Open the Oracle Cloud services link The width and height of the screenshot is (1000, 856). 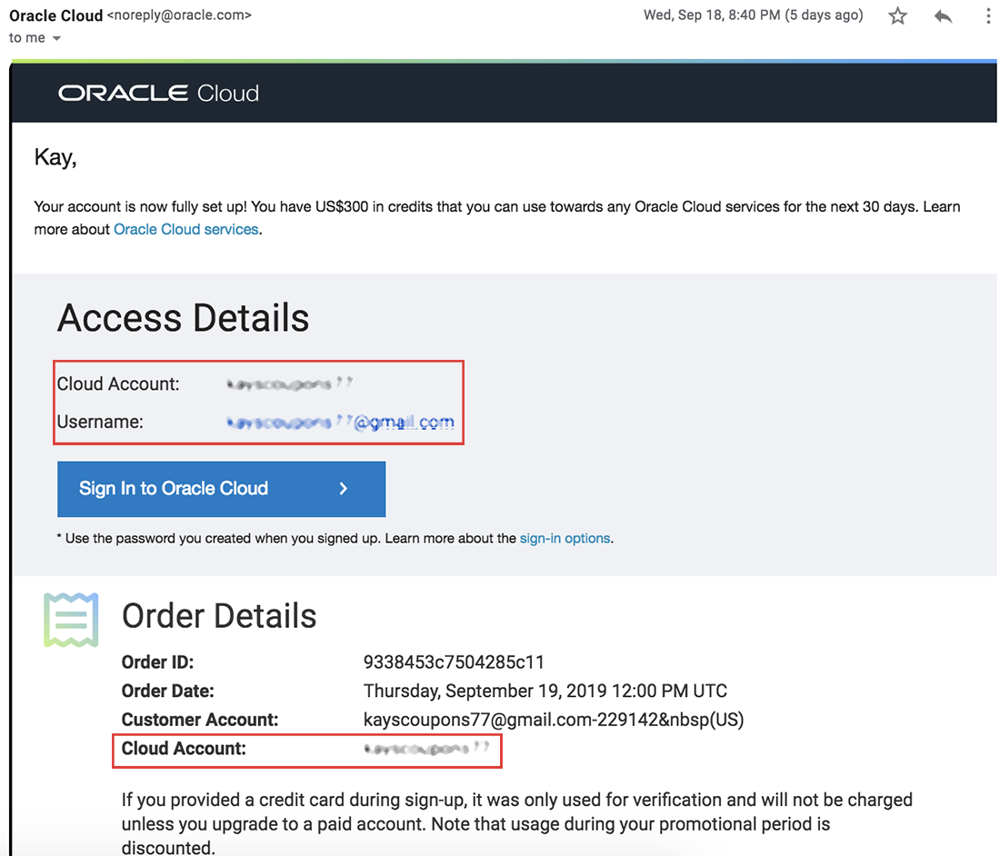click(x=186, y=230)
